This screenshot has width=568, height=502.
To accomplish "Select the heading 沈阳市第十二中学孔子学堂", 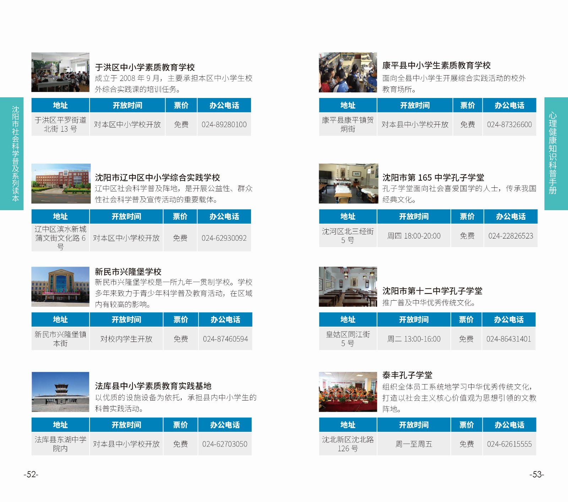I will click(x=432, y=291).
